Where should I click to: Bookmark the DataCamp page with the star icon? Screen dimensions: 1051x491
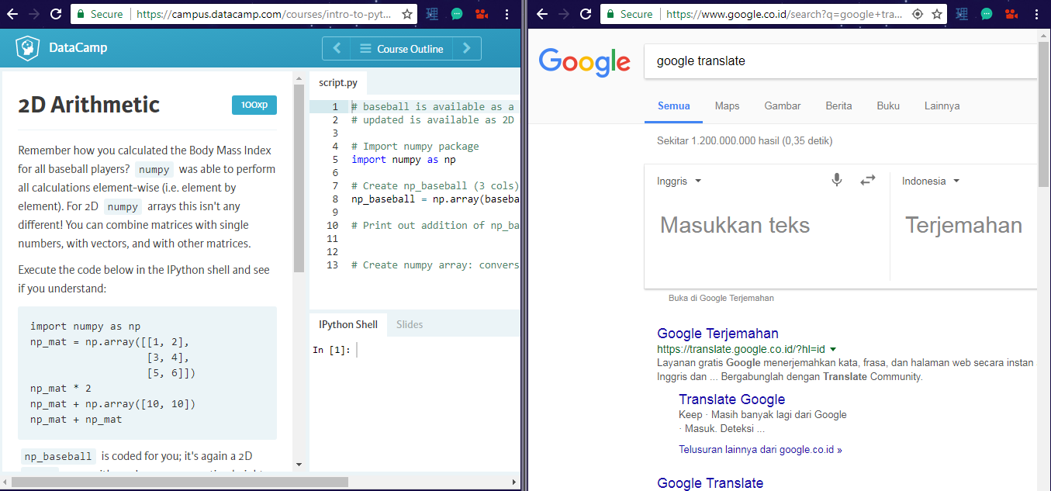coord(407,14)
